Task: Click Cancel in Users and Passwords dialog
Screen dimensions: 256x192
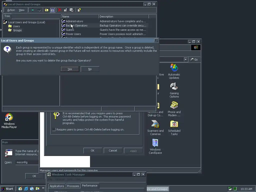Action: (113, 150)
